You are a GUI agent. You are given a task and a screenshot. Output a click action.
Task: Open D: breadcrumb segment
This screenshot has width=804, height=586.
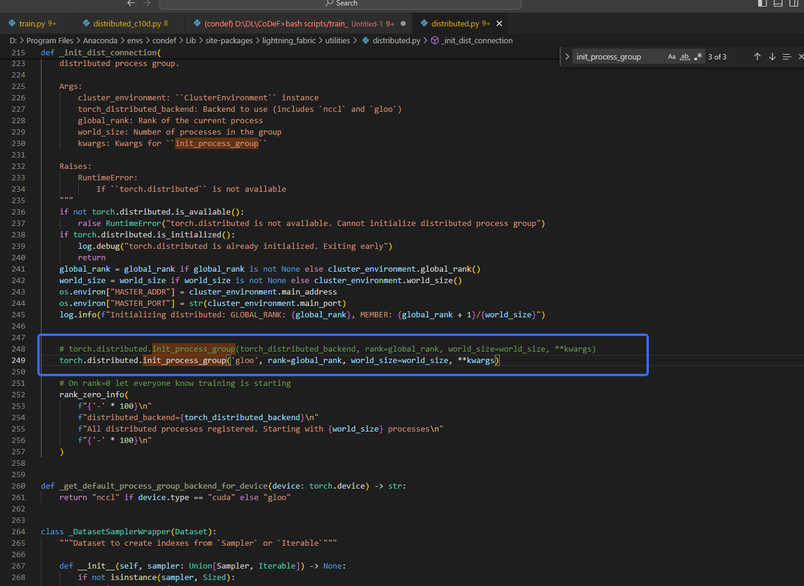13,40
